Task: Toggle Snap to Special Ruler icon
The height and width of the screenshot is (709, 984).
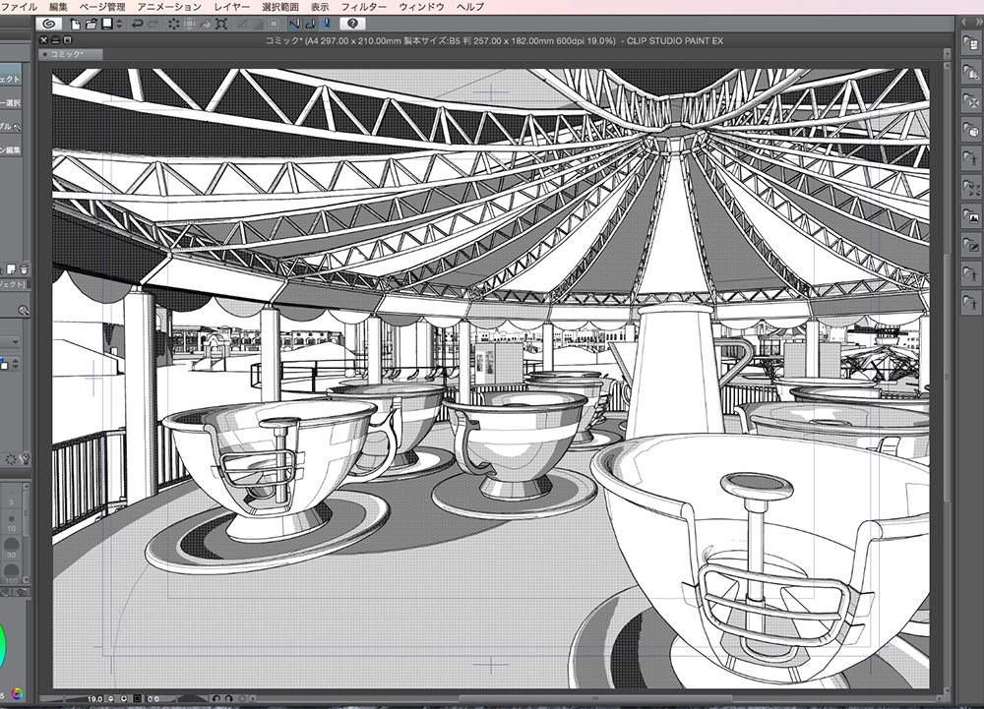Action: (x=310, y=24)
